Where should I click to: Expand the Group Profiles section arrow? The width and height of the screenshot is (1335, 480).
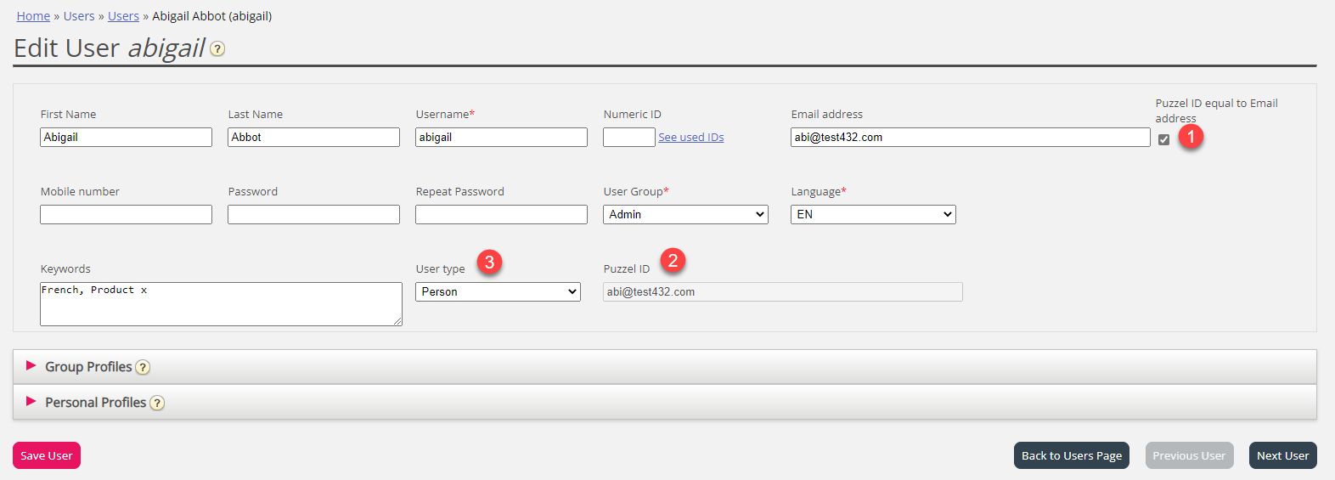click(31, 366)
